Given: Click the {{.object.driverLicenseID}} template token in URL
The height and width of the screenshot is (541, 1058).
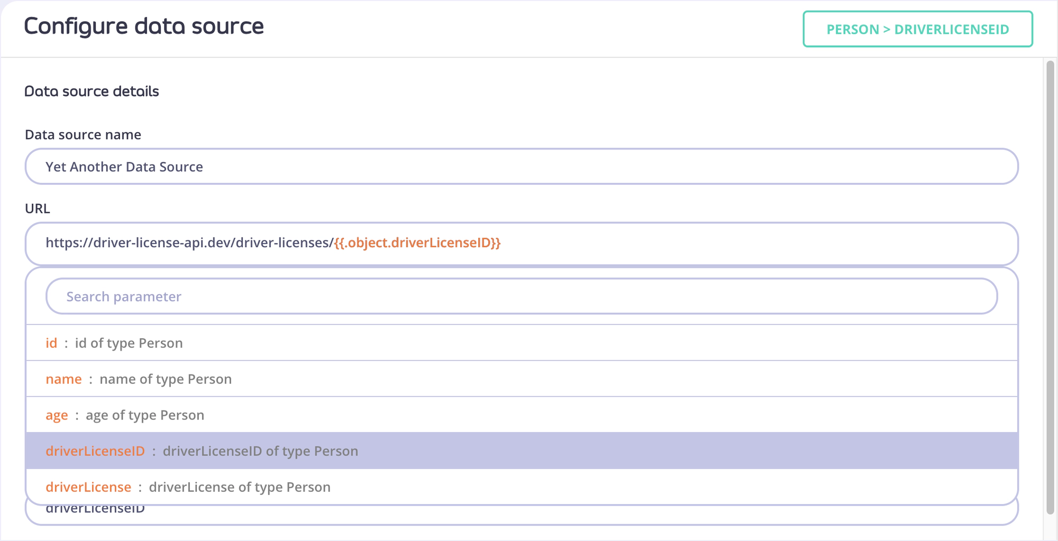Looking at the screenshot, I should [417, 244].
